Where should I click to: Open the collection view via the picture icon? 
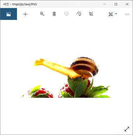pyautogui.click(x=9, y=14)
